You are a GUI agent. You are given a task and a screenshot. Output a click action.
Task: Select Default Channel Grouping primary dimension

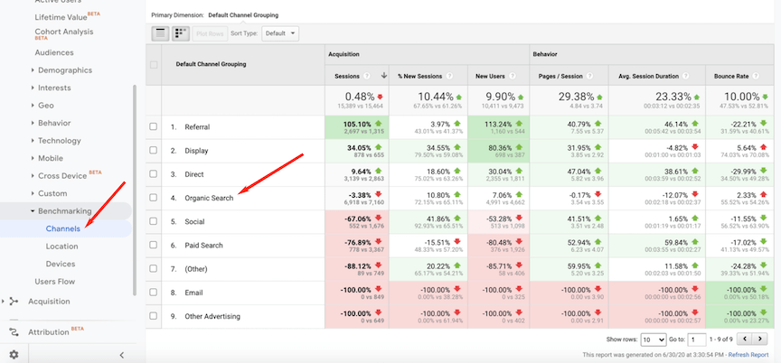click(x=243, y=15)
